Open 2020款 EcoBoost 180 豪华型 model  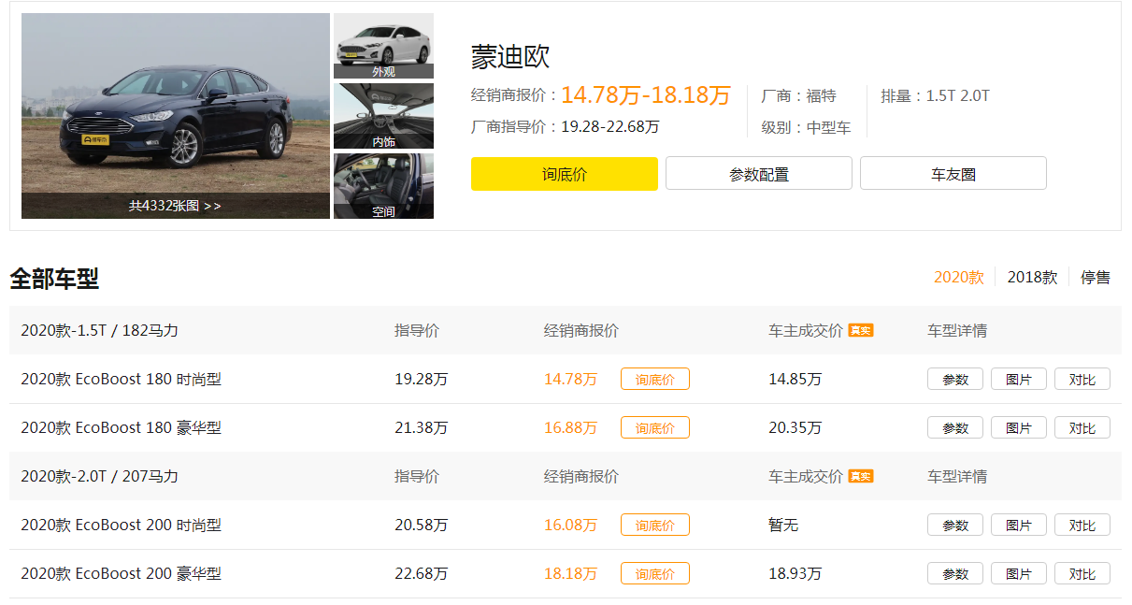point(122,428)
